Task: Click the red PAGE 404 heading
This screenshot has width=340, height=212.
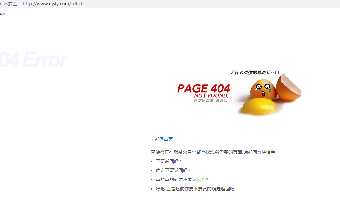Action: 204,88
